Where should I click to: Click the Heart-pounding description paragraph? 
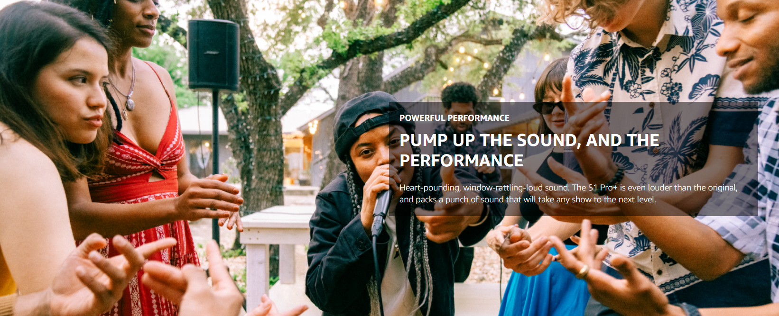[568, 193]
